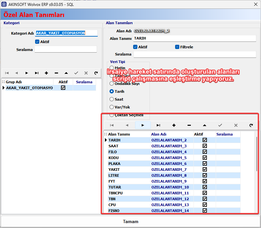Select the Tarih data type
The width and height of the screenshot is (261, 228).
(x=112, y=91)
